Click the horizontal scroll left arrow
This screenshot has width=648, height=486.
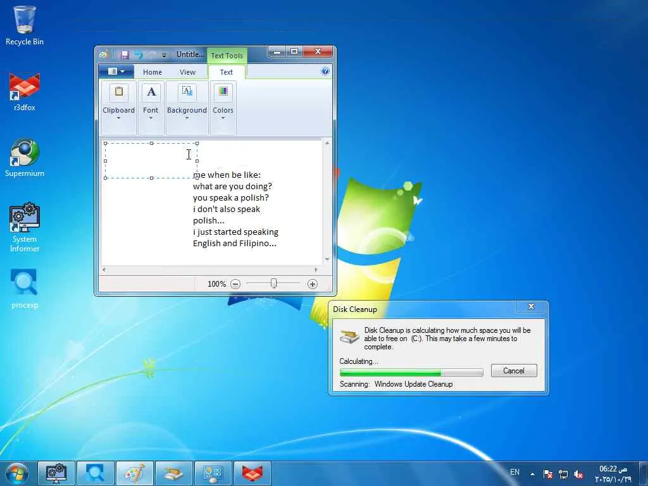tap(104, 270)
